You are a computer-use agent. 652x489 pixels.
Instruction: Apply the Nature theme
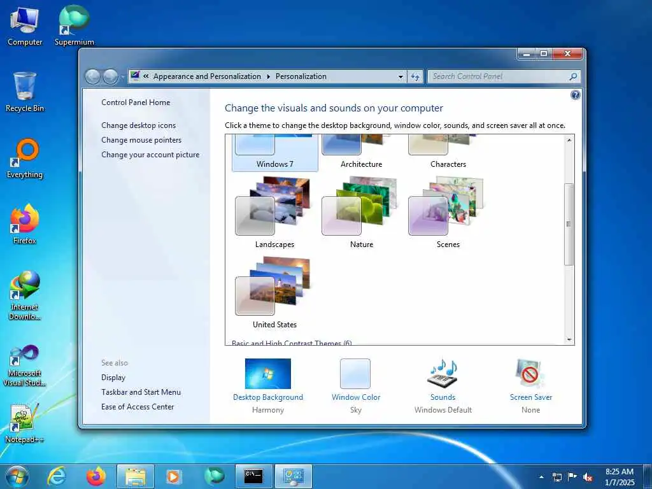[362, 213]
